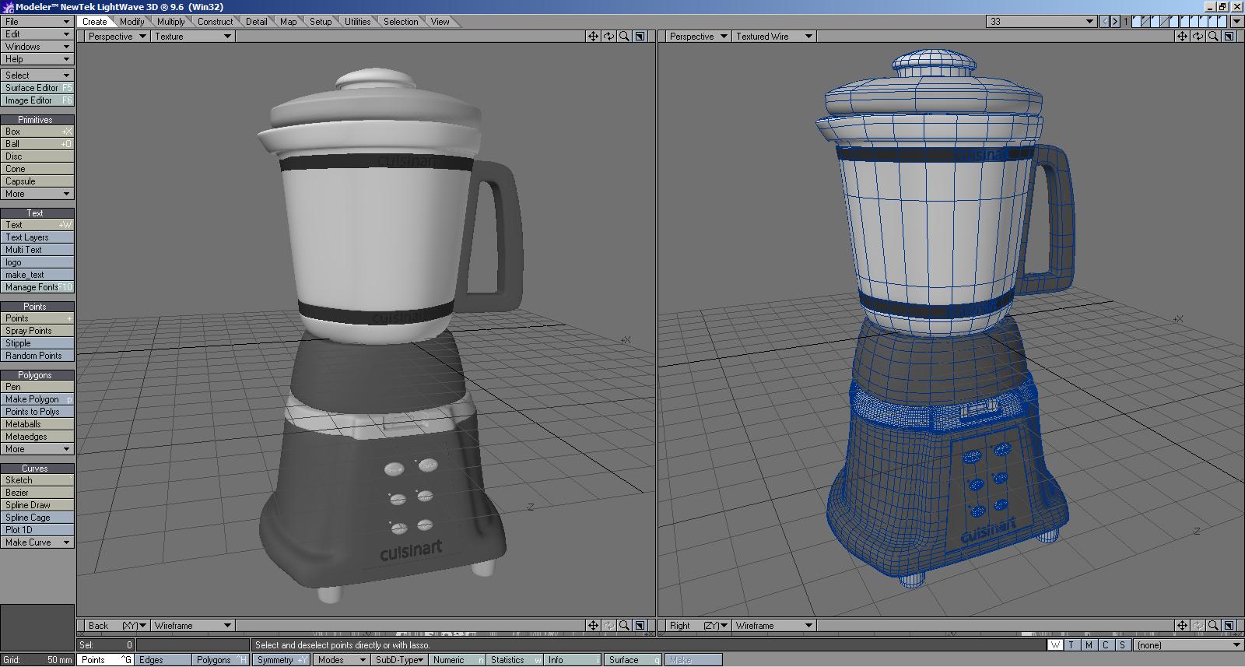The width and height of the screenshot is (1245, 667).
Task: Switch to the Modify tab
Action: pos(132,22)
